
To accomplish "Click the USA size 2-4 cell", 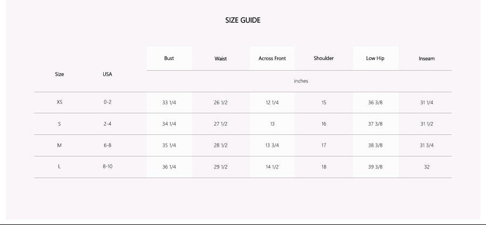I will coord(107,124).
